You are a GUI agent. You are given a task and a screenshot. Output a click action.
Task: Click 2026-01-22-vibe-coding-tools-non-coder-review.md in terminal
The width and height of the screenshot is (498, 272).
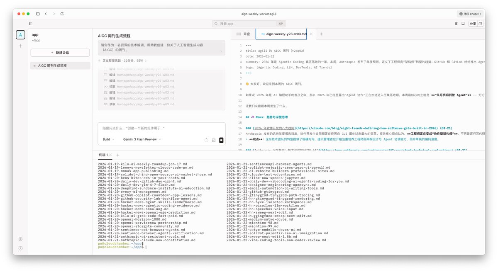pyautogui.click(x=276, y=240)
